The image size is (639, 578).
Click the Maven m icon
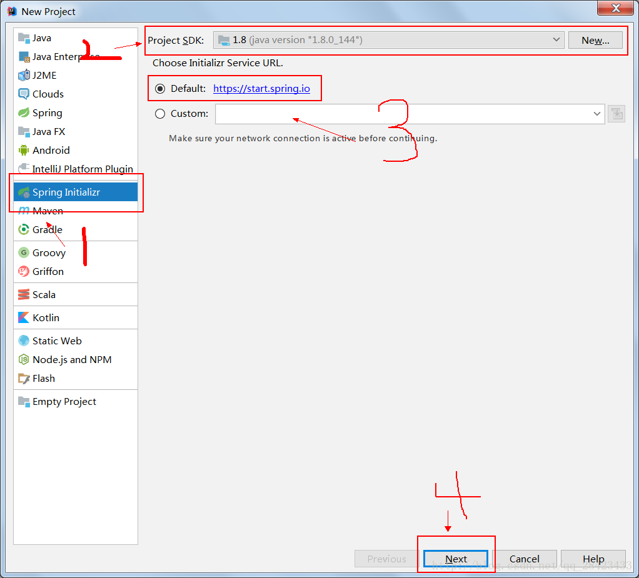click(24, 211)
